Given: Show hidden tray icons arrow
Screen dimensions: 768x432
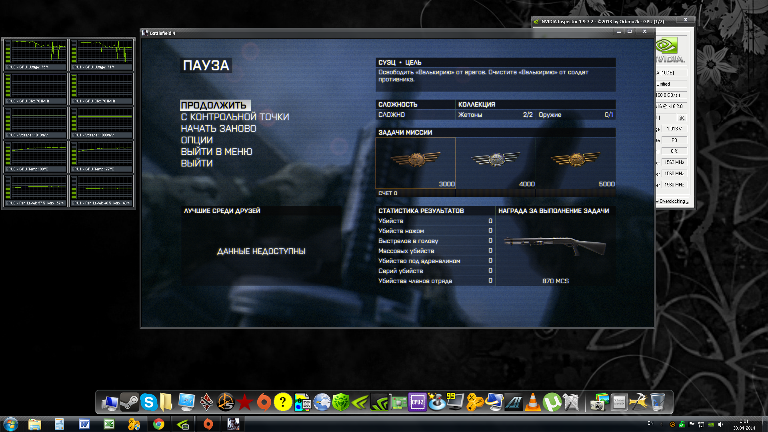Looking at the screenshot, I should pyautogui.click(x=661, y=424).
